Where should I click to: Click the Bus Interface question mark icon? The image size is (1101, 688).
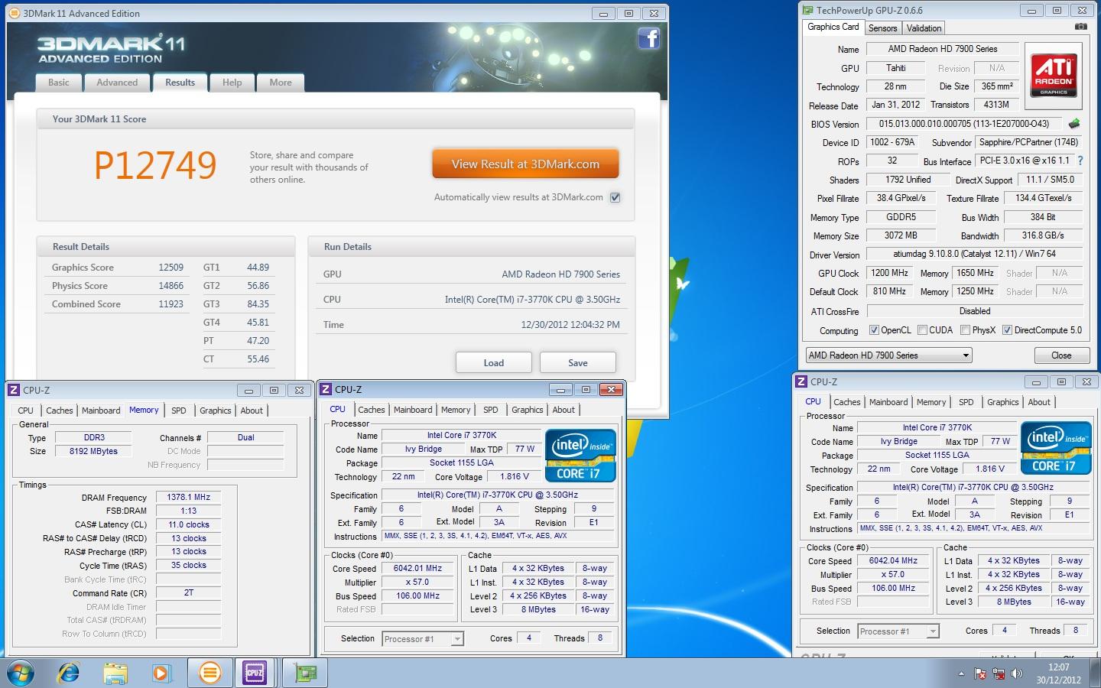point(1080,161)
